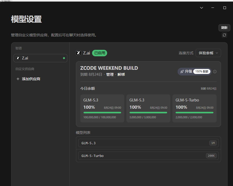Maximize the window

coord(225,8)
